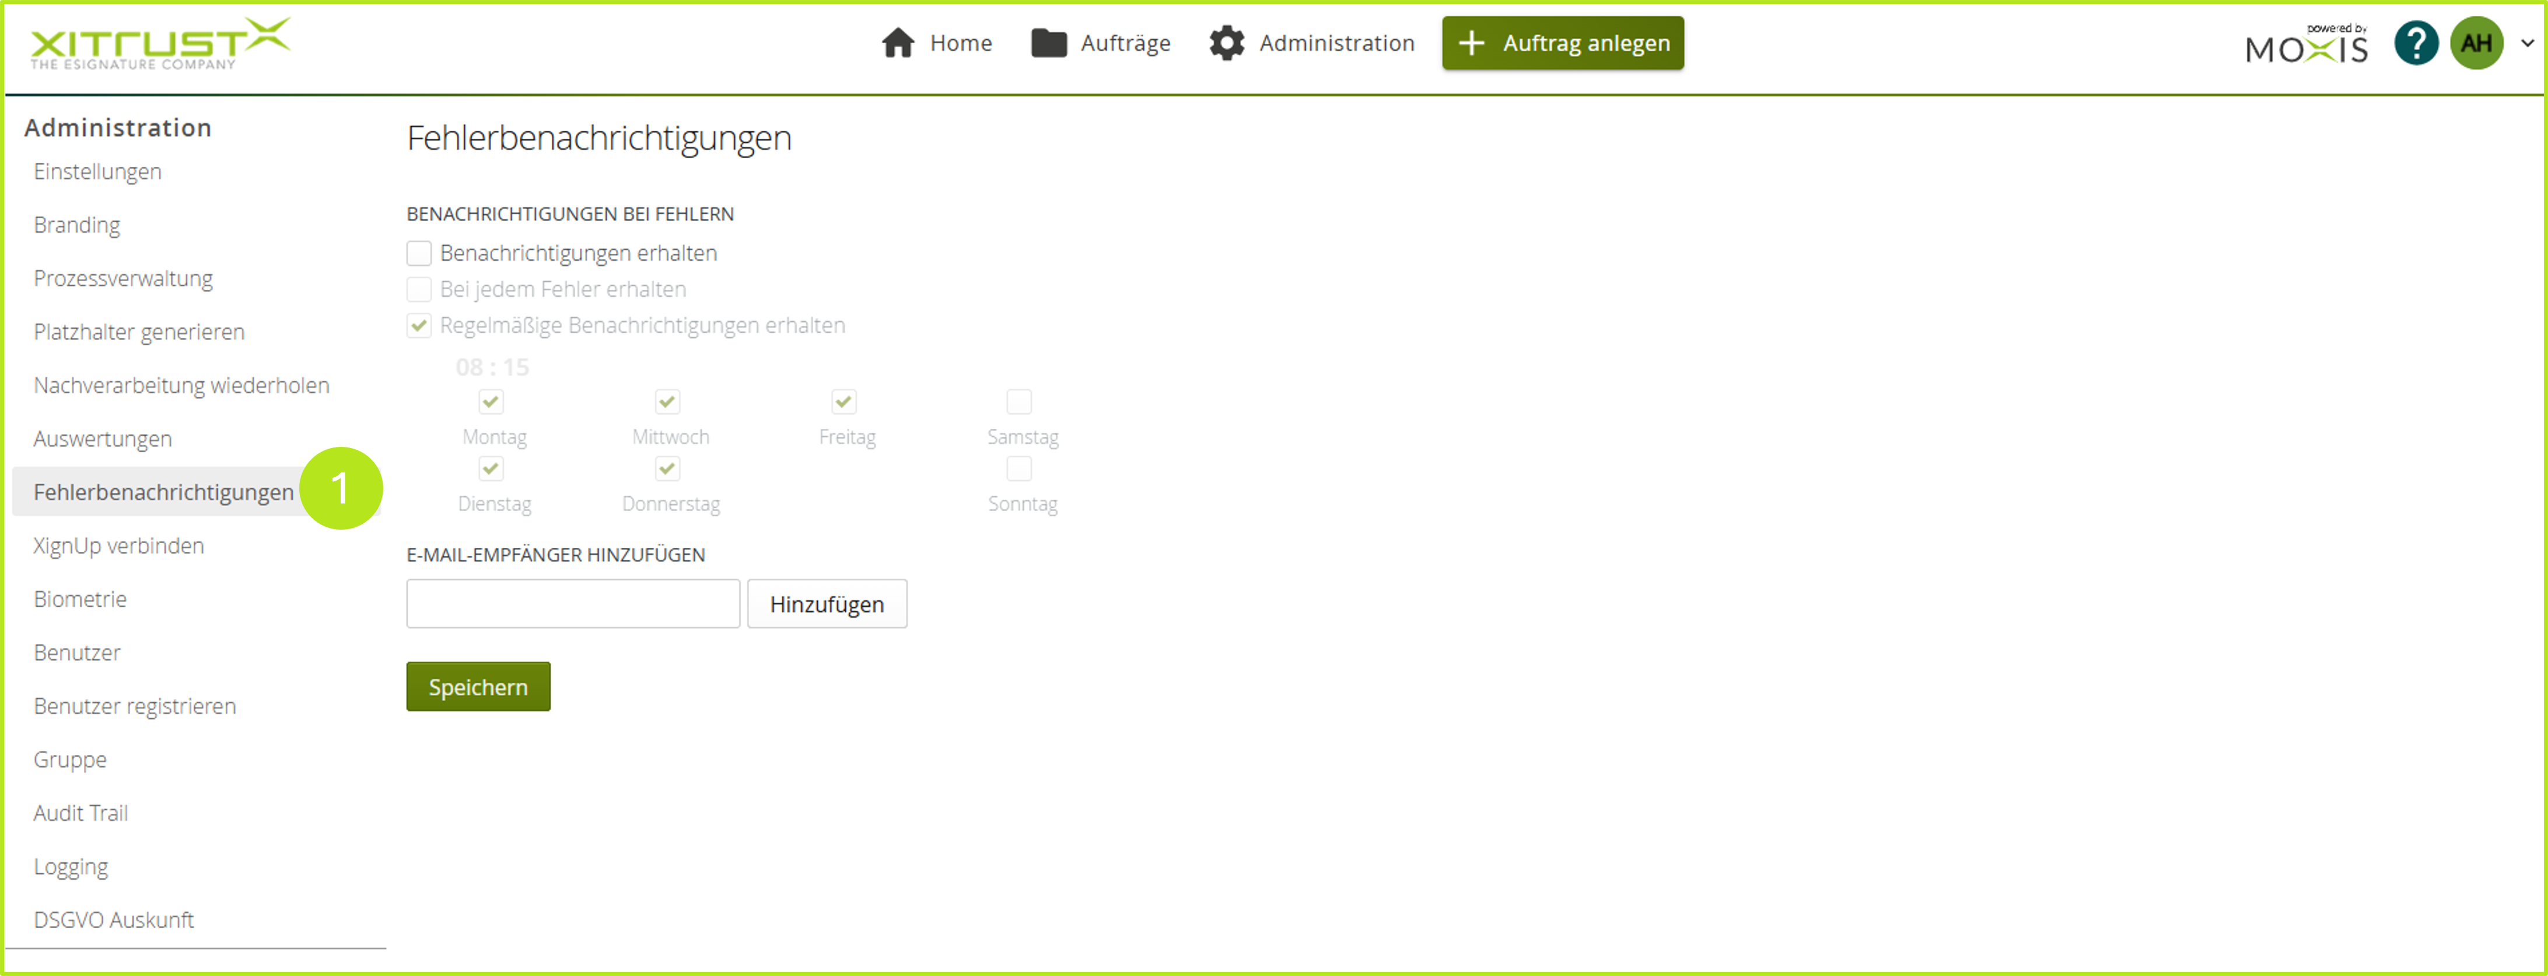Screen dimensions: 2548x976
Task: Open help question mark icon
Action: (2416, 44)
